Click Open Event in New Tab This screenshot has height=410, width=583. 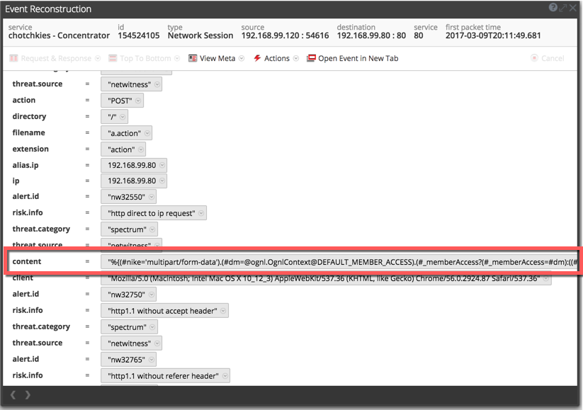[x=358, y=58]
